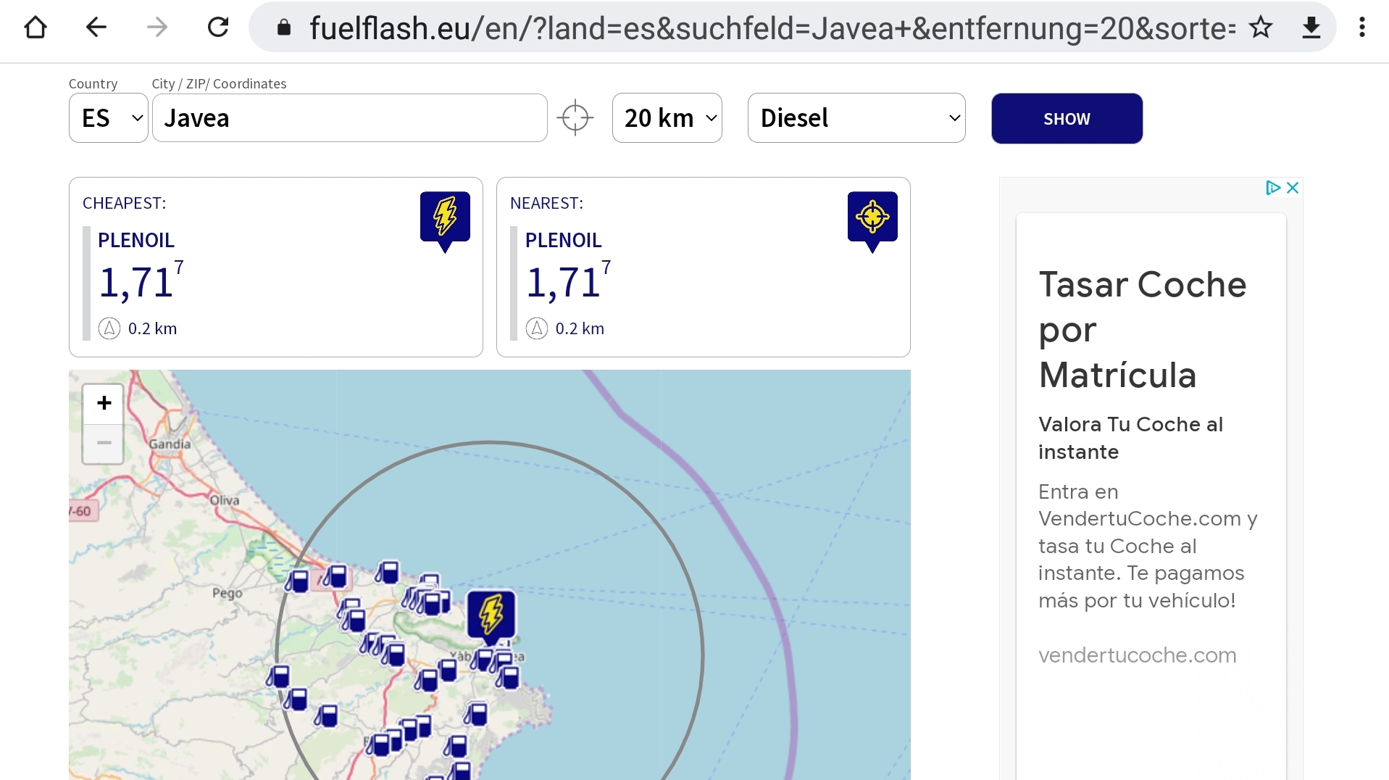Click Valora Tu Coche al instante text
Screen dimensions: 1389x780
point(1131,438)
